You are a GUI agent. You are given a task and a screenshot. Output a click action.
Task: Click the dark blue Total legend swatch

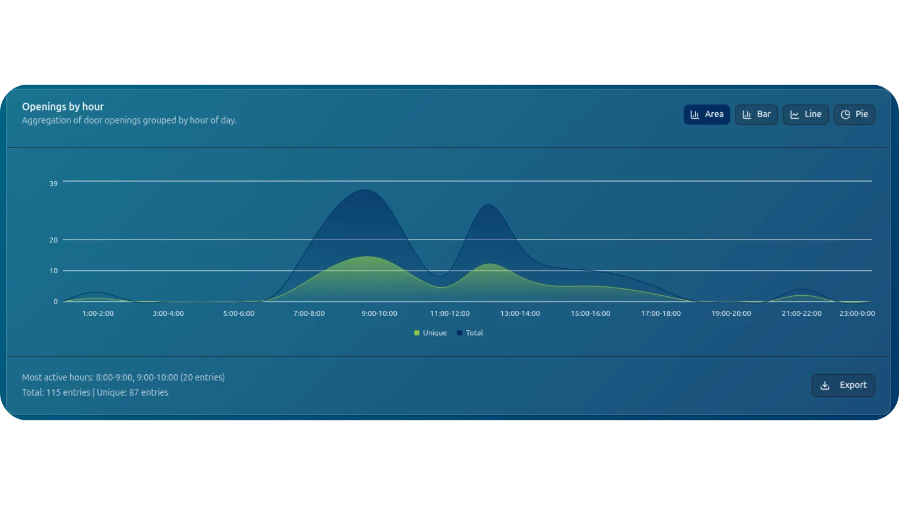point(460,333)
